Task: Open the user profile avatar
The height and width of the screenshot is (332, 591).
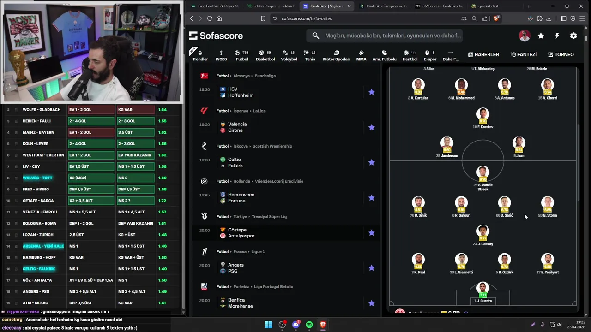Action: point(524,36)
